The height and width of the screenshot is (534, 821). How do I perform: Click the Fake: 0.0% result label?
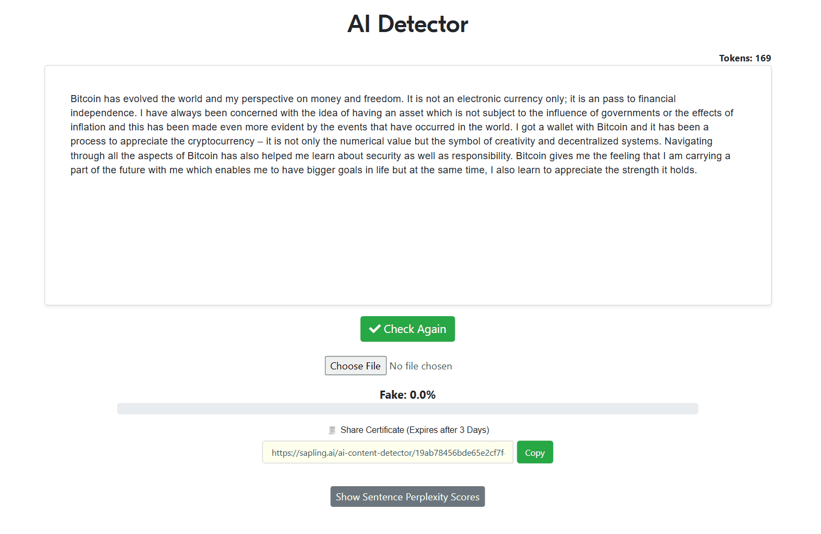408,395
